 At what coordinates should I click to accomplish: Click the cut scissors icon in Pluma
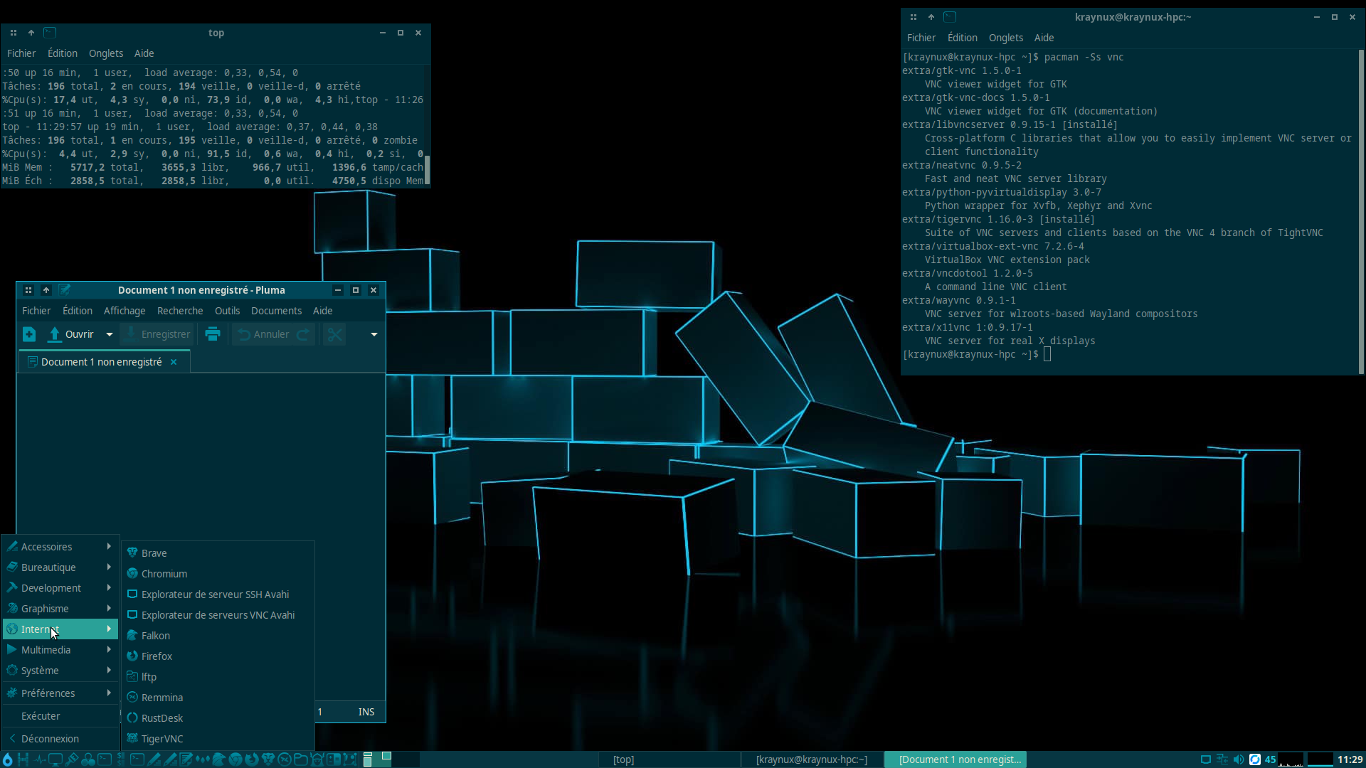tap(334, 334)
